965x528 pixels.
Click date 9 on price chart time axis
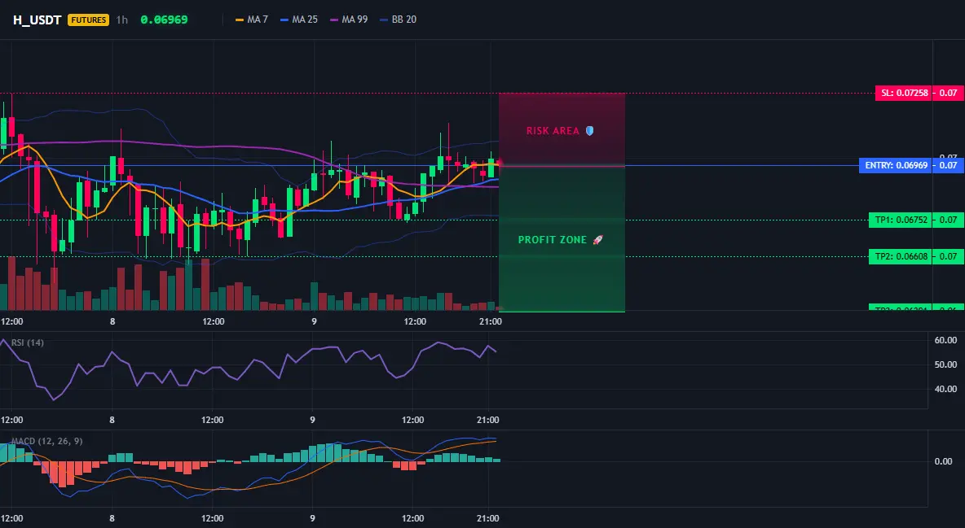pyautogui.click(x=314, y=321)
